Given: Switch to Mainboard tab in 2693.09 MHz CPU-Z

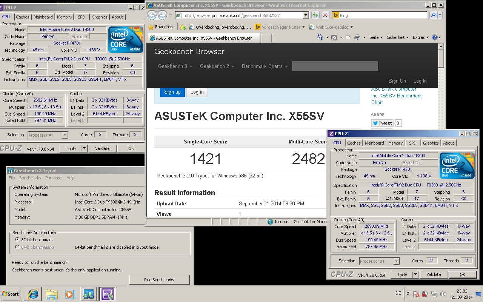Looking at the screenshot, I should (374, 143).
